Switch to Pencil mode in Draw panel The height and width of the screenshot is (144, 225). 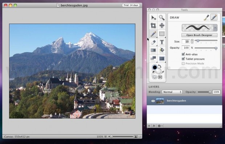(214, 17)
